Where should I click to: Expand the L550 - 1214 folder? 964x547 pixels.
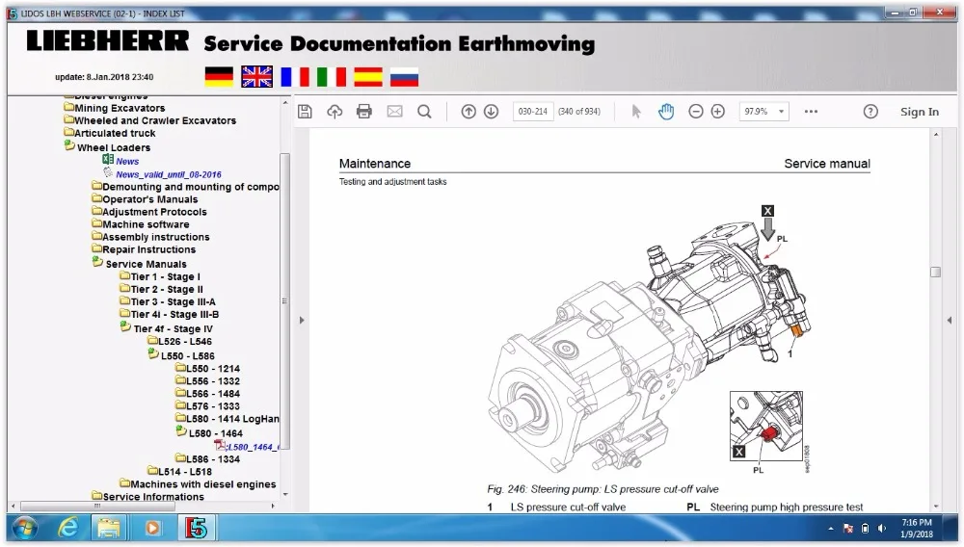pos(208,368)
